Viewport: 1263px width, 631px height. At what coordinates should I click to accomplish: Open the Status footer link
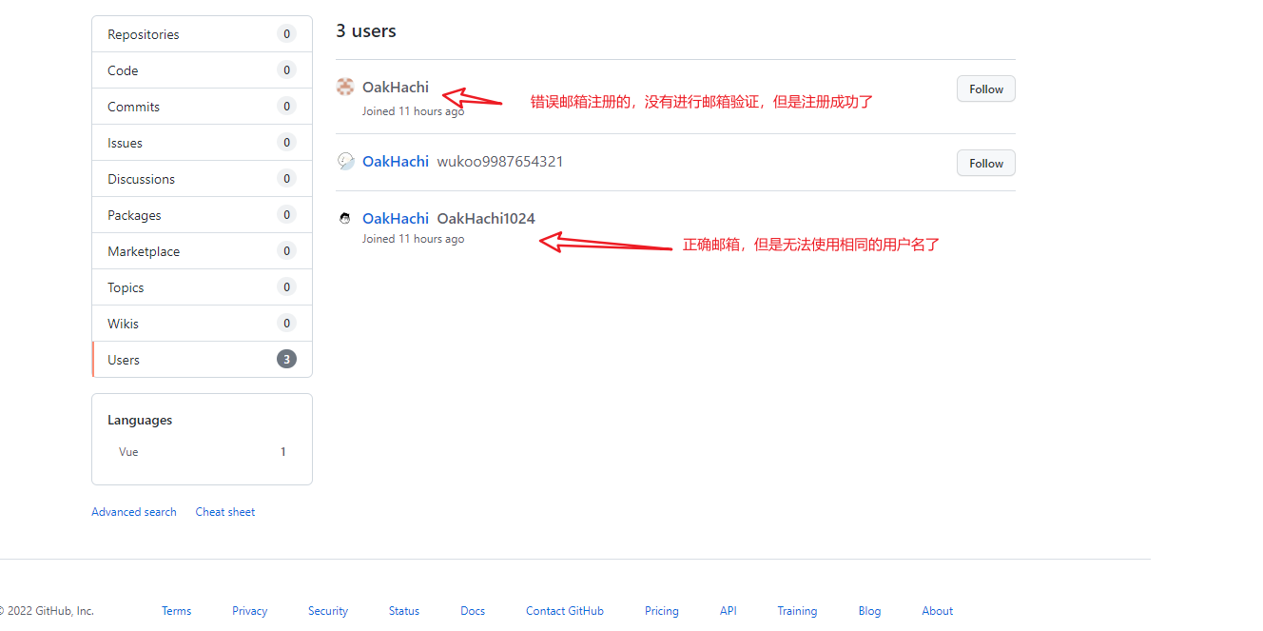click(404, 611)
